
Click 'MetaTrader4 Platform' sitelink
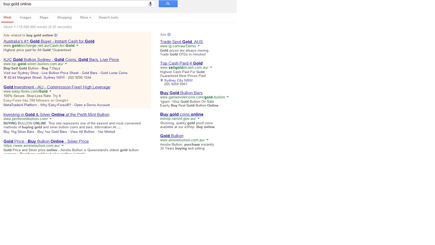[20, 105]
